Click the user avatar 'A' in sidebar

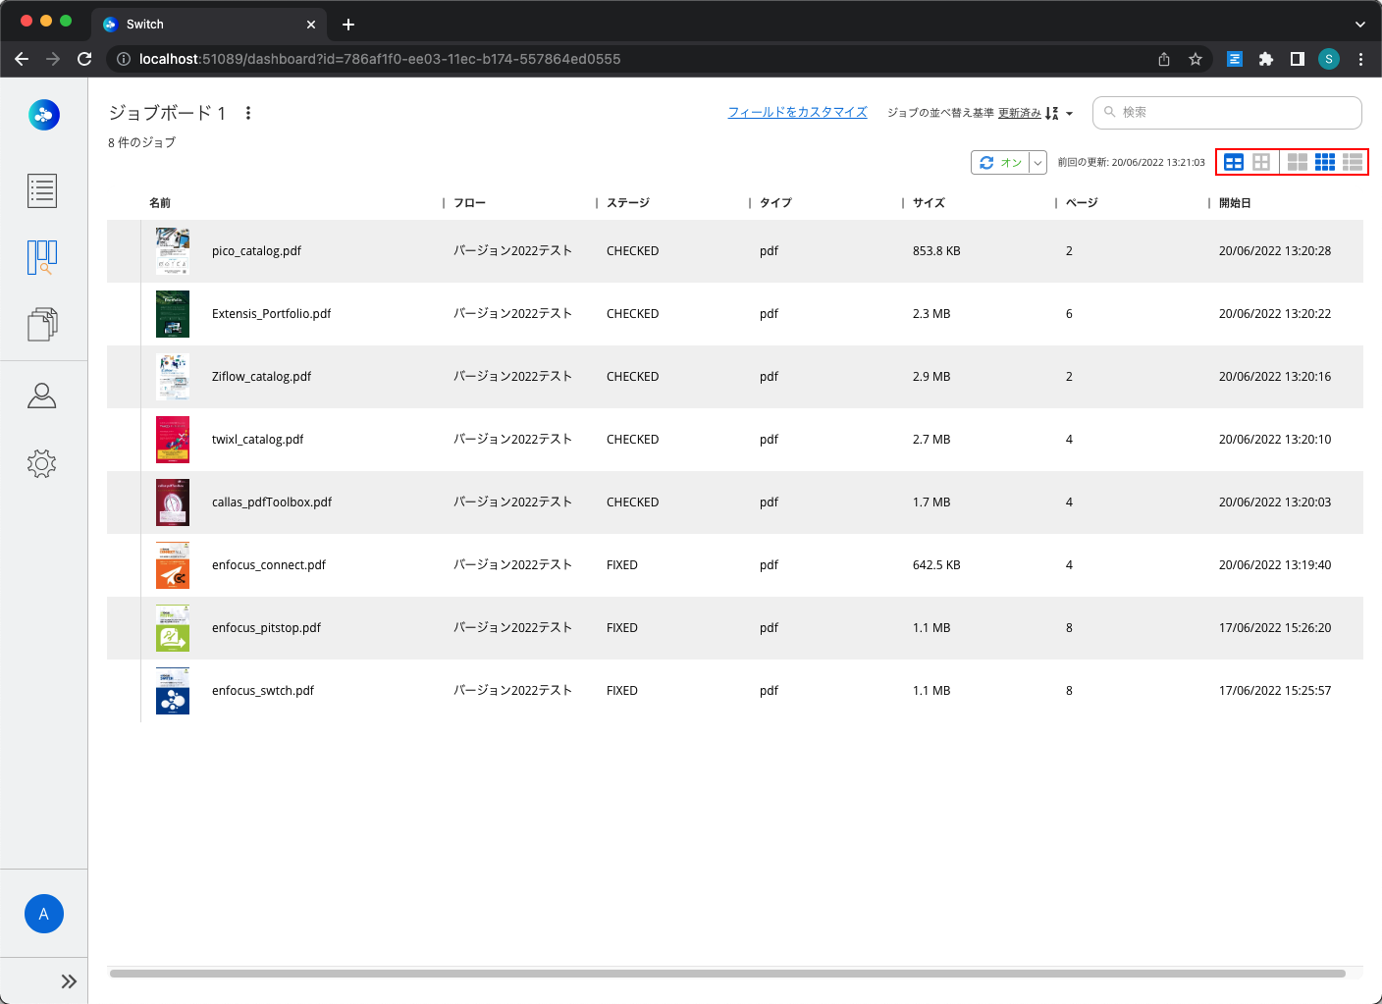pyautogui.click(x=44, y=914)
